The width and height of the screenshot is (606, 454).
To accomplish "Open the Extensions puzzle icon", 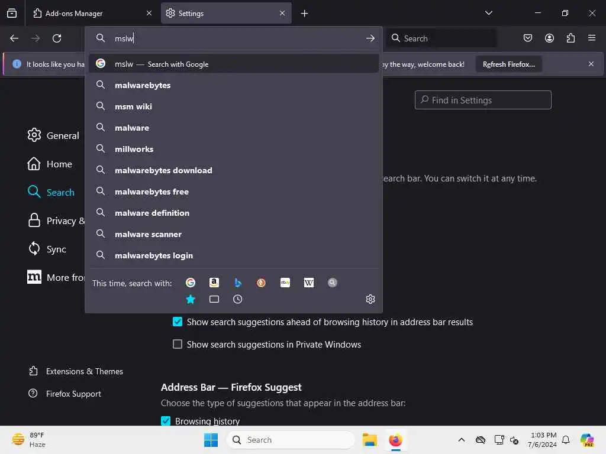I will pyautogui.click(x=570, y=38).
